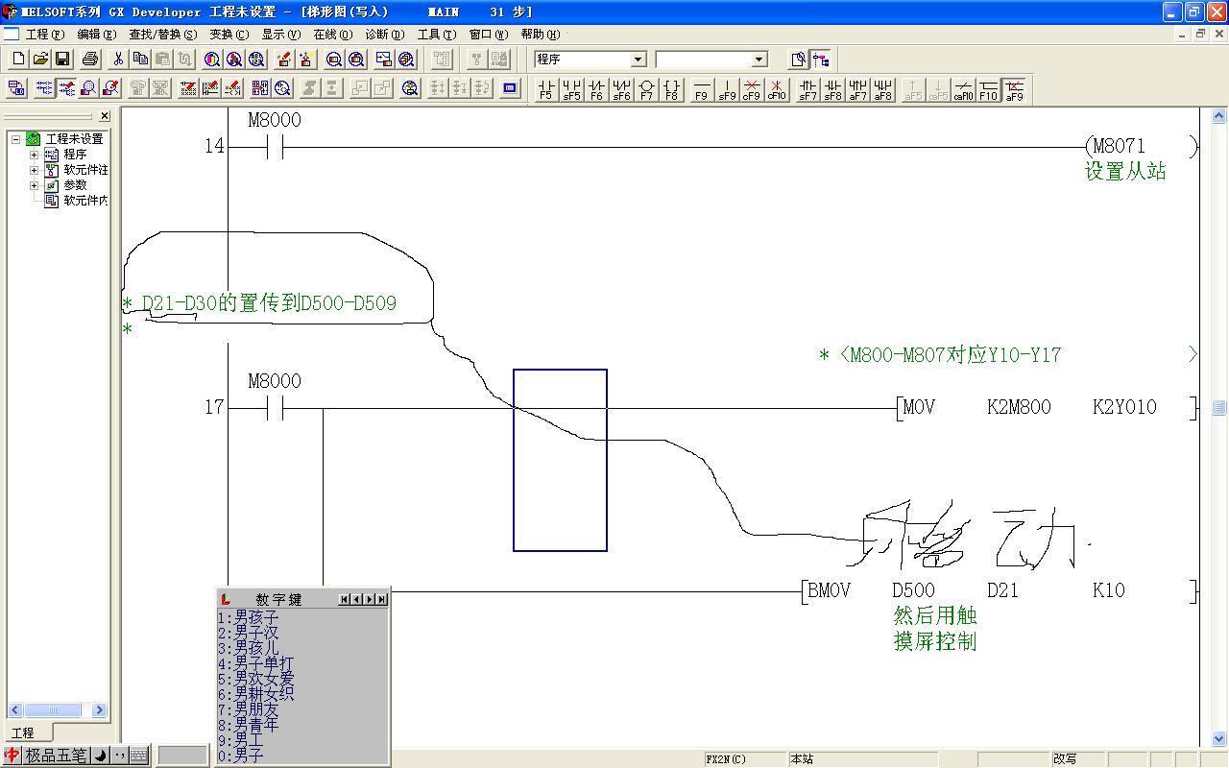The height and width of the screenshot is (768, 1229).
Task: Click the 工程 tab below the tree
Action: point(23,732)
